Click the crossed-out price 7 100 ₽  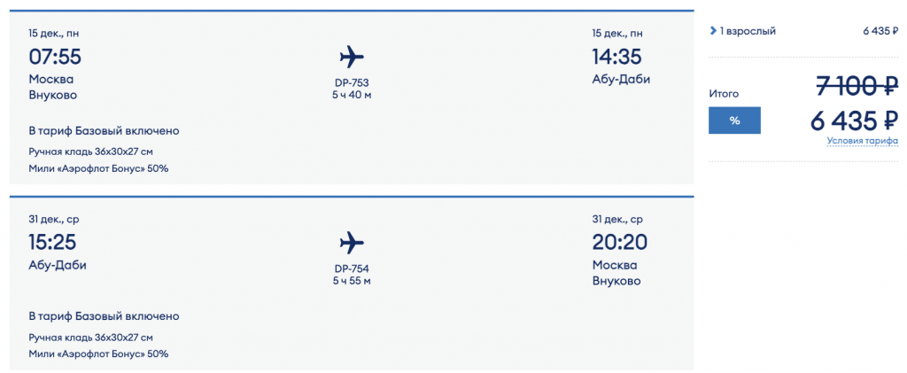tap(857, 87)
